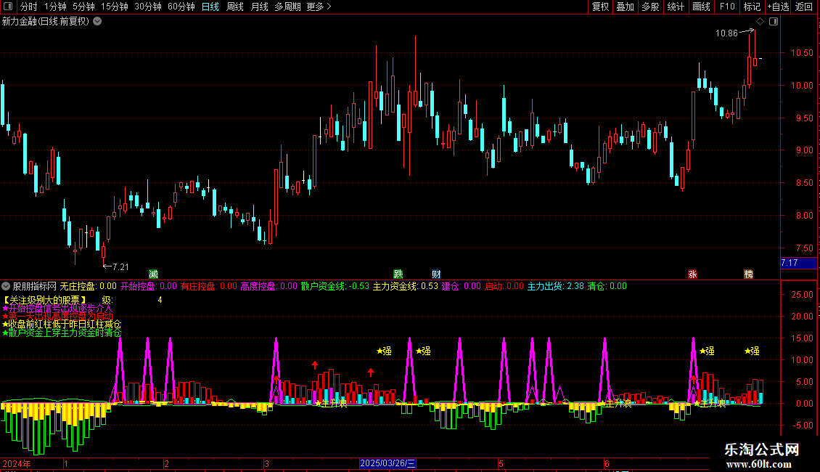Expand the 新力金融 title dropdown arrow
820x472 pixels.
(97, 22)
